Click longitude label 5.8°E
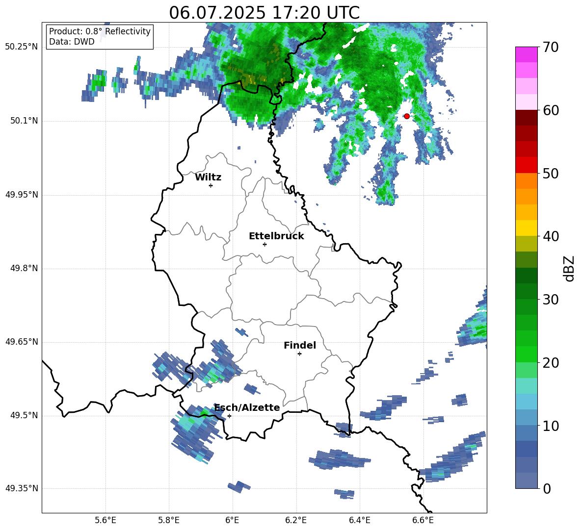The height and width of the screenshot is (530, 581). pyautogui.click(x=169, y=520)
